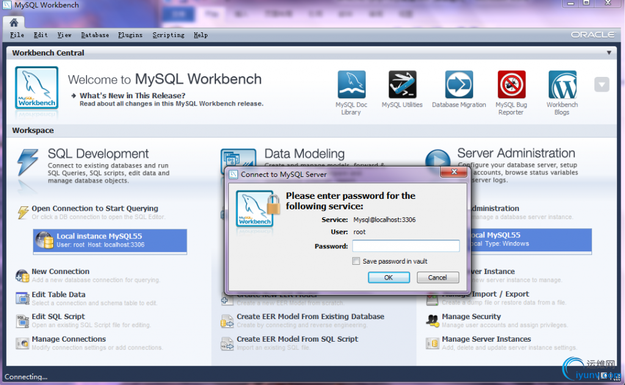Viewport: 625px width, 385px height.
Task: Click the Manage Security link
Action: point(471,317)
